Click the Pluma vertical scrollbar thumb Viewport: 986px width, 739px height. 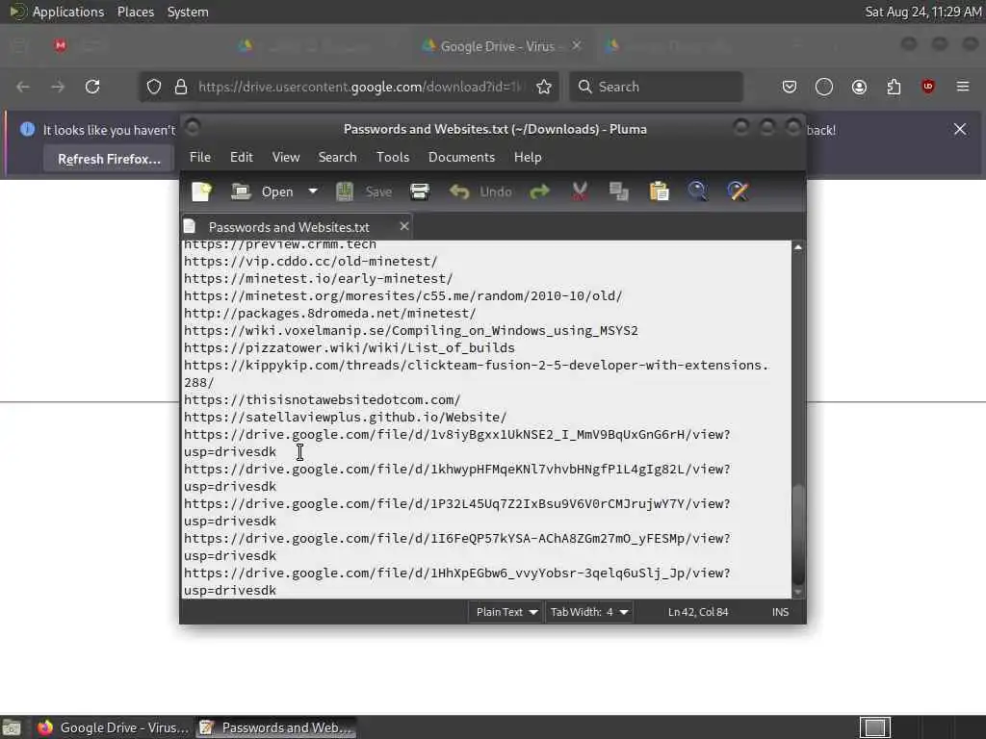point(798,533)
